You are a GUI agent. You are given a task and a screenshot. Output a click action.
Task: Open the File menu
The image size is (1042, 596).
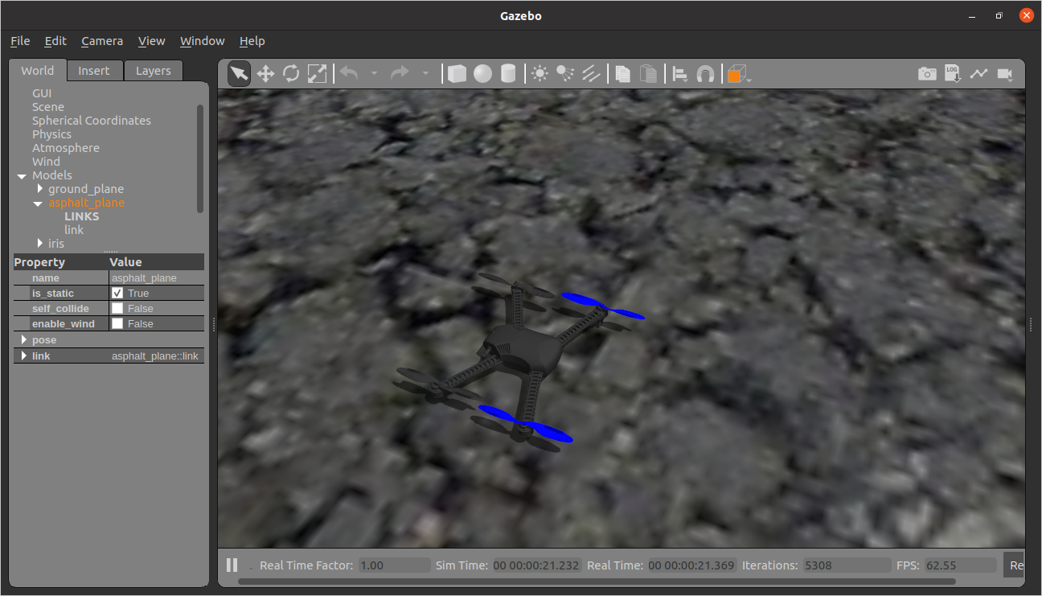20,41
